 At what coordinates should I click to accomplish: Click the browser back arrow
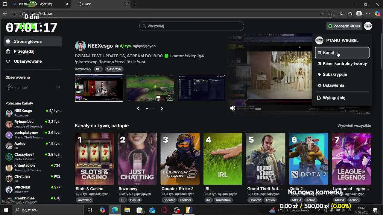[x=5, y=13]
